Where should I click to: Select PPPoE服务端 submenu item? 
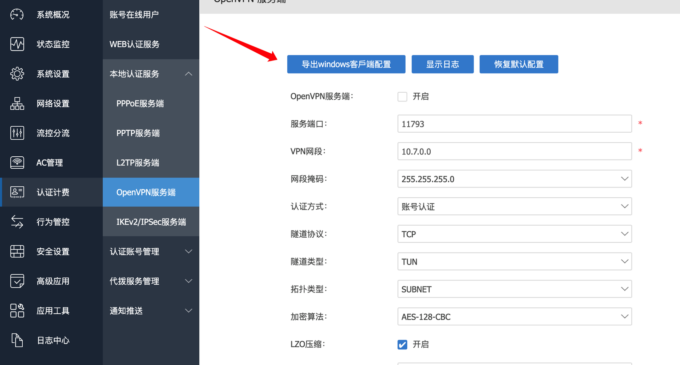coord(151,104)
